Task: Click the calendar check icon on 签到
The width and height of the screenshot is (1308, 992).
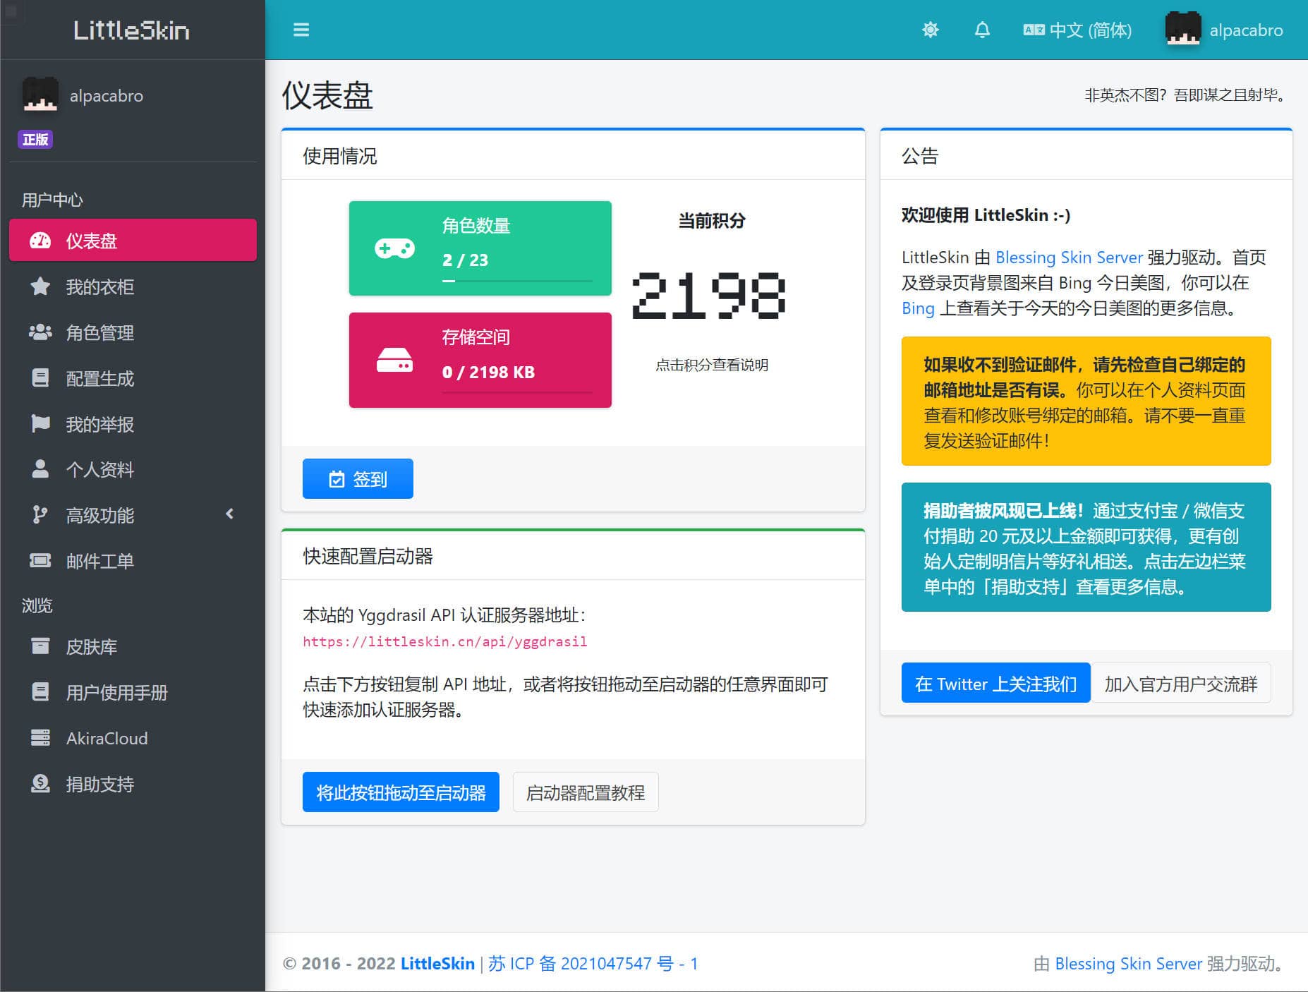Action: (x=337, y=480)
